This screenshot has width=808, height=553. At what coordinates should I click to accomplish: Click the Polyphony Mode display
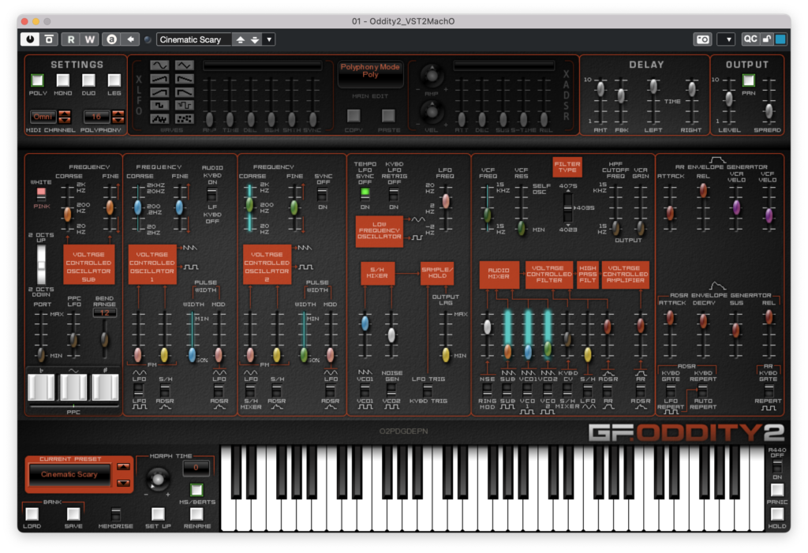(370, 73)
